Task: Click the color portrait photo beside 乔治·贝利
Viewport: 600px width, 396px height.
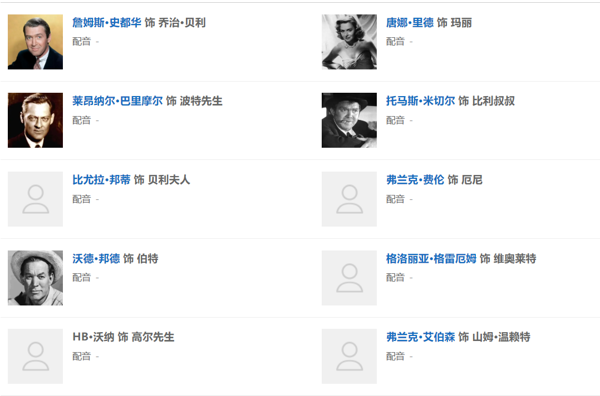Action: pos(35,42)
